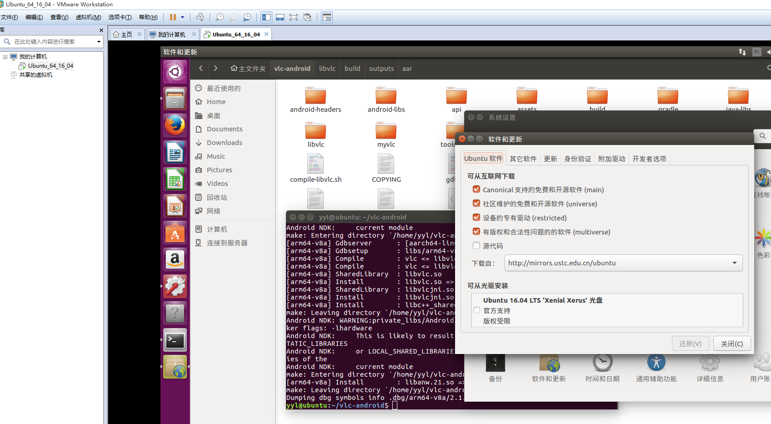Screen dimensions: 771x424
Task: Click vlc-android breadcrumb in Files
Action: coord(292,69)
